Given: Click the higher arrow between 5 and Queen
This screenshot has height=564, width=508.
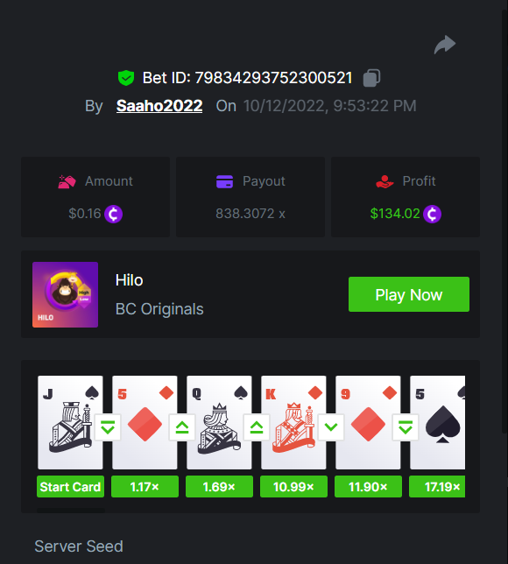Looking at the screenshot, I should point(182,427).
